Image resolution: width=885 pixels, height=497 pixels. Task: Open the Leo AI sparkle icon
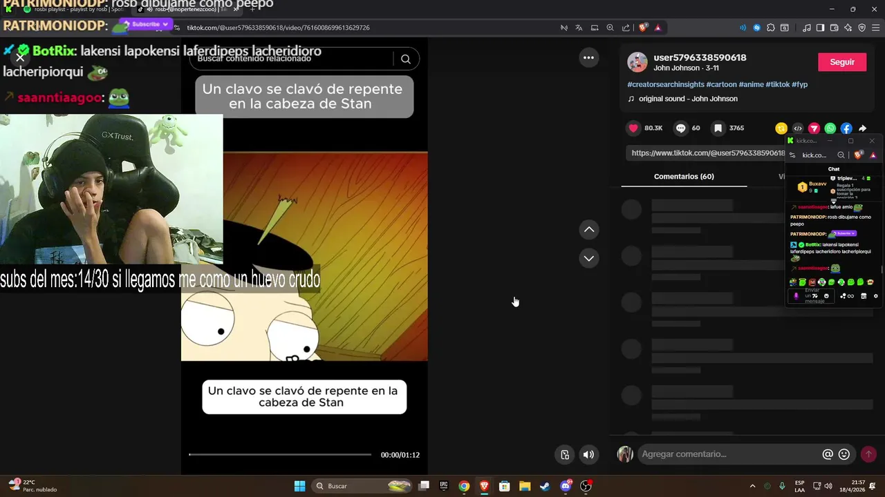click(848, 28)
